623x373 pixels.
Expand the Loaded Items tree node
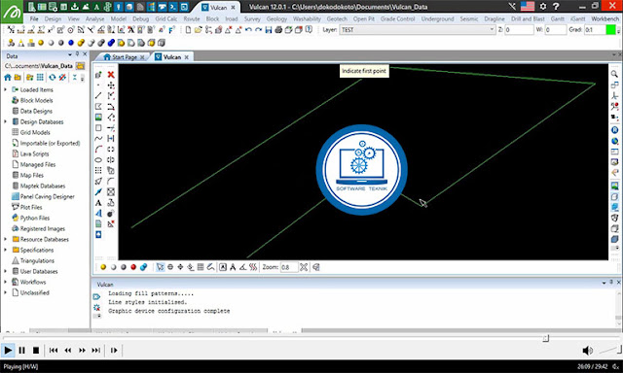5,89
